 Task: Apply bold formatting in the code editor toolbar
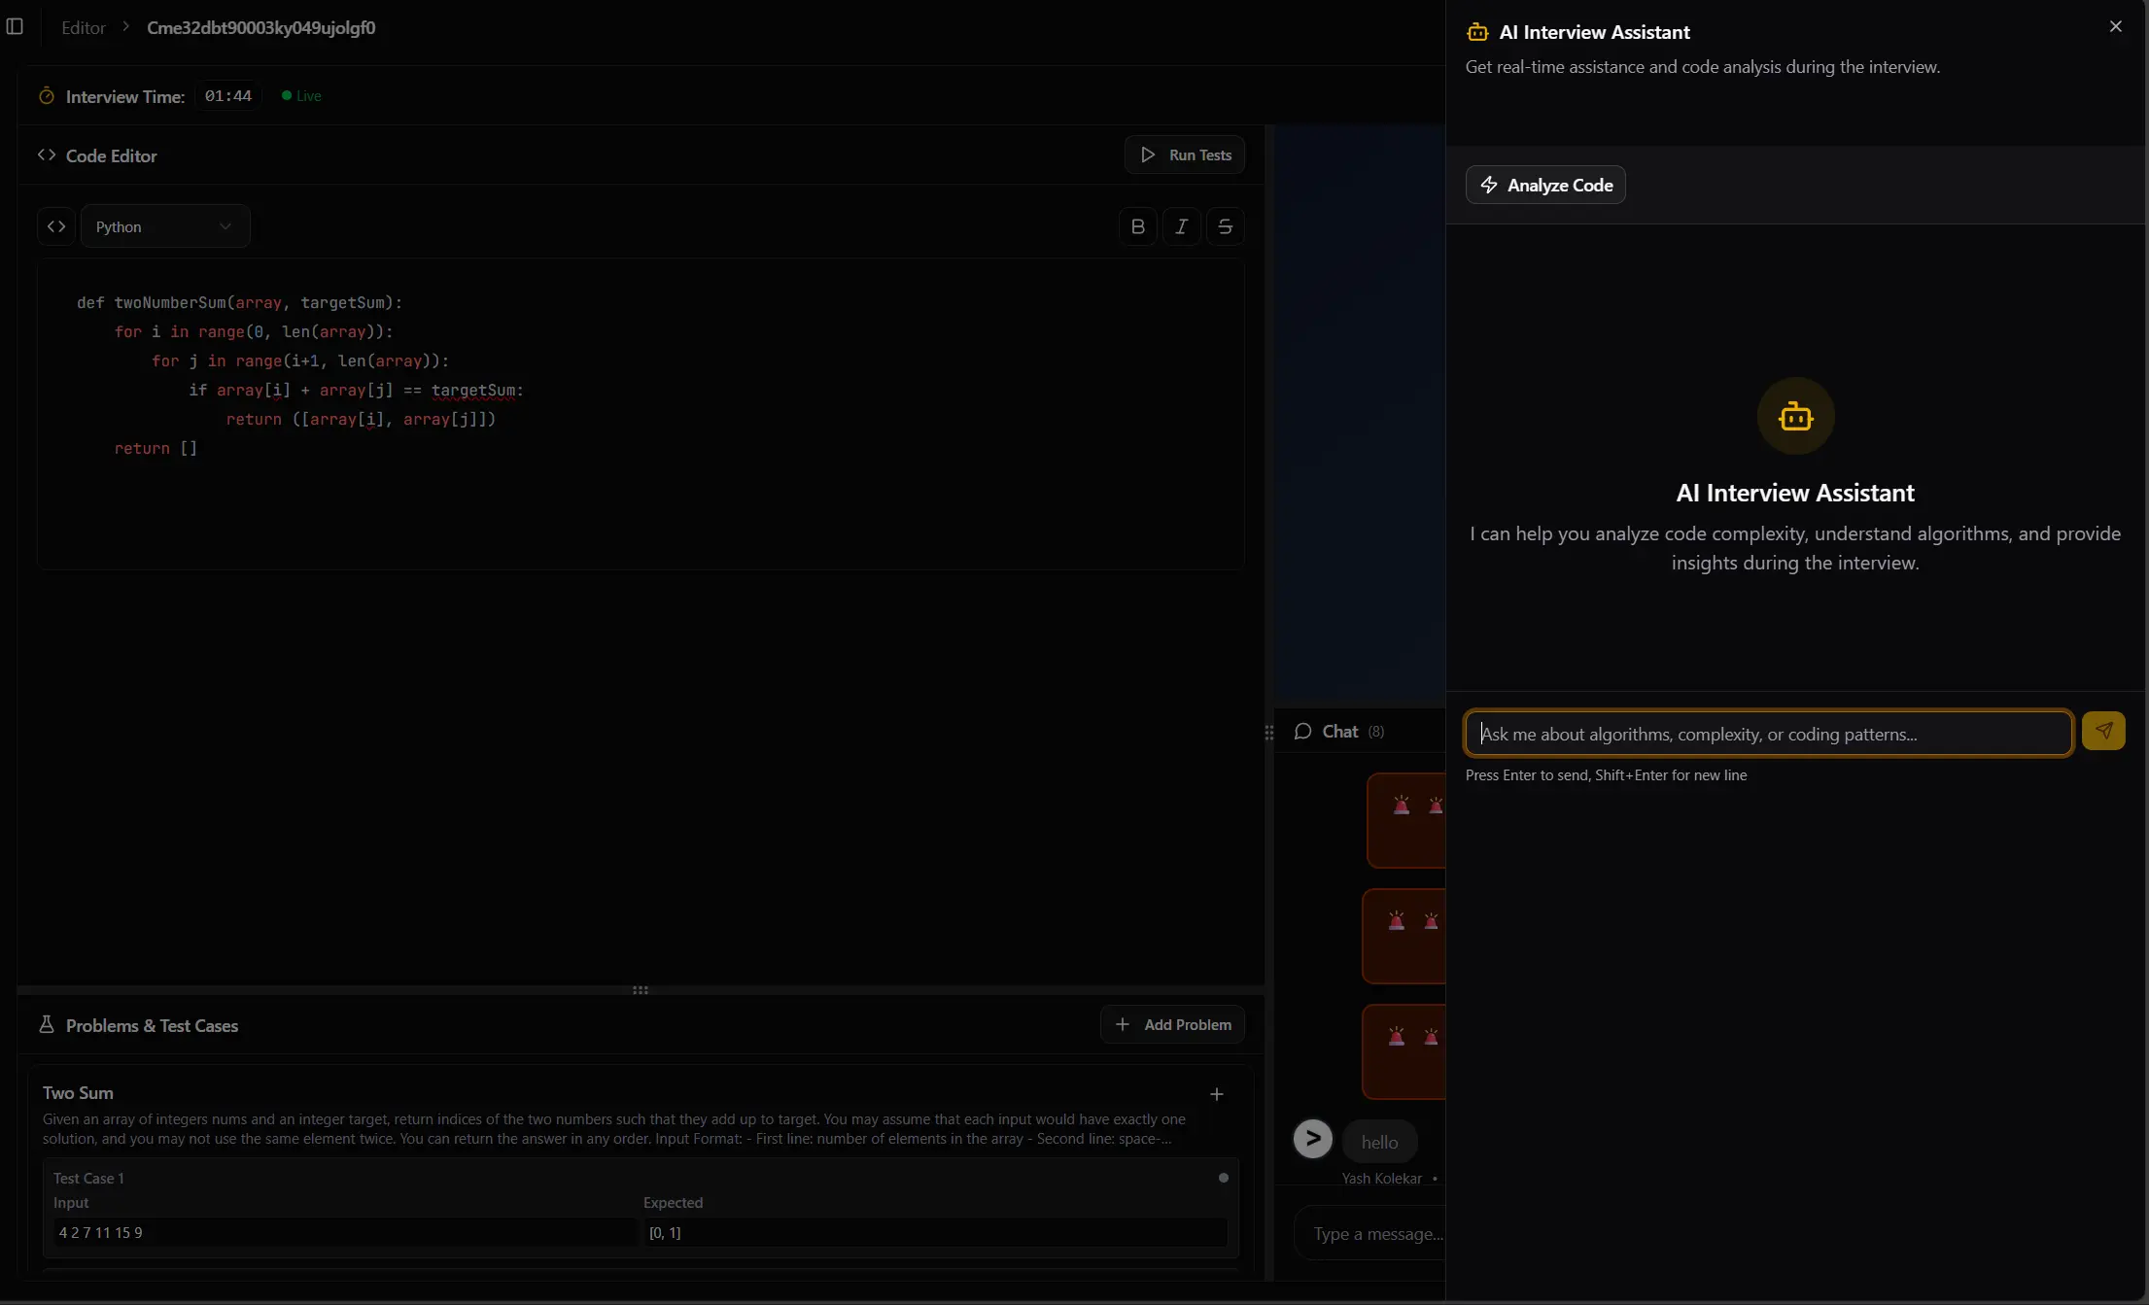pos(1138,225)
